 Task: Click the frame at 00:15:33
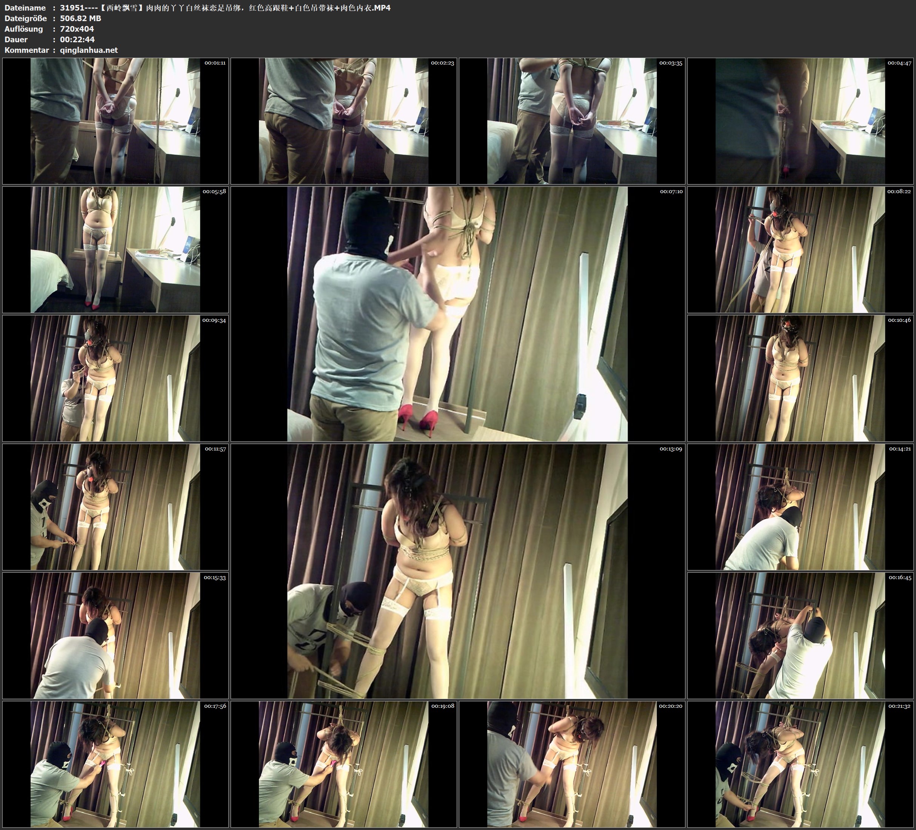115,636
